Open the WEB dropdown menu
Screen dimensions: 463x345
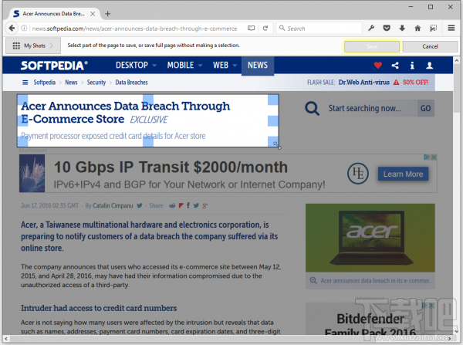coord(225,65)
